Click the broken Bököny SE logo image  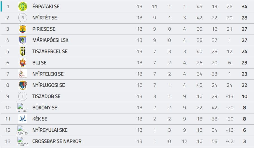pos(23,108)
